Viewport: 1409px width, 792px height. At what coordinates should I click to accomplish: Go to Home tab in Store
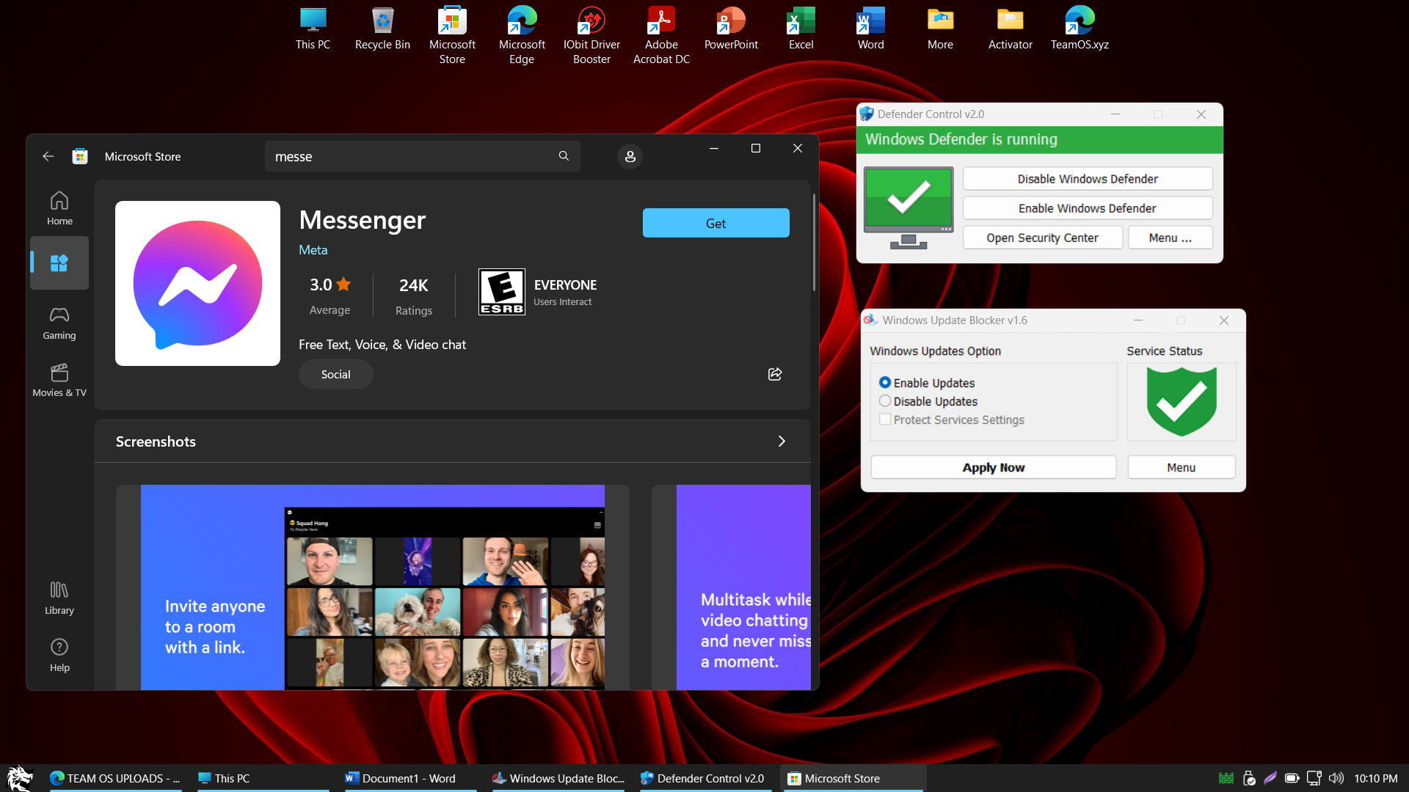[x=59, y=208]
